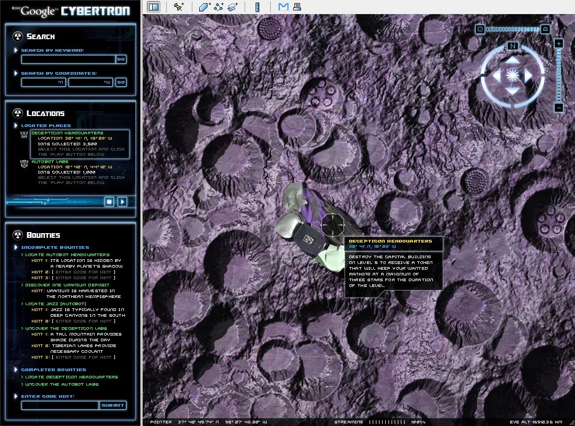
Task: Click the vertical zoom slider track
Action: coord(558,75)
